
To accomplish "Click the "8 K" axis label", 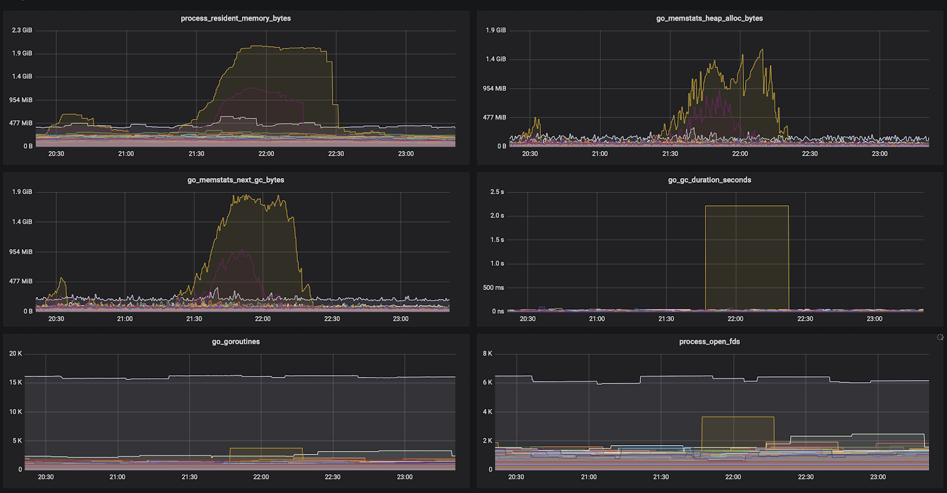I will [x=487, y=353].
